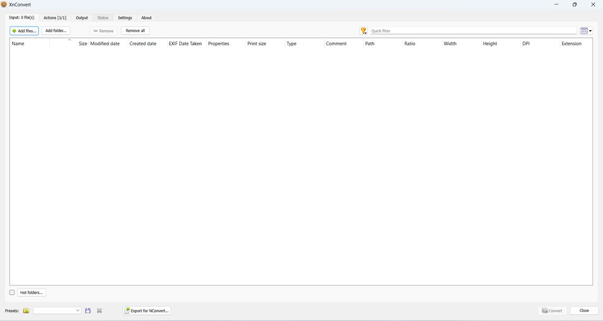Save preset with the floppy disk icon
Screen dimensions: 603x321
tap(87, 311)
